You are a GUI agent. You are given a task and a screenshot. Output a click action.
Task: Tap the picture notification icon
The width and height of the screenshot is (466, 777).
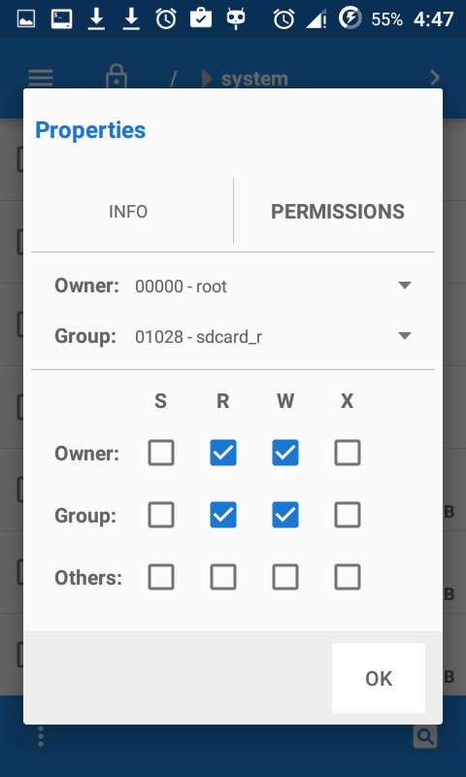click(x=26, y=18)
